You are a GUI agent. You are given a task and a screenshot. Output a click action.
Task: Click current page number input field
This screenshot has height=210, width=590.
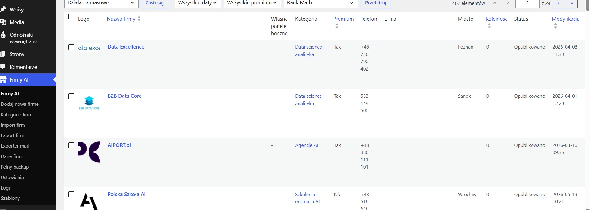click(528, 3)
